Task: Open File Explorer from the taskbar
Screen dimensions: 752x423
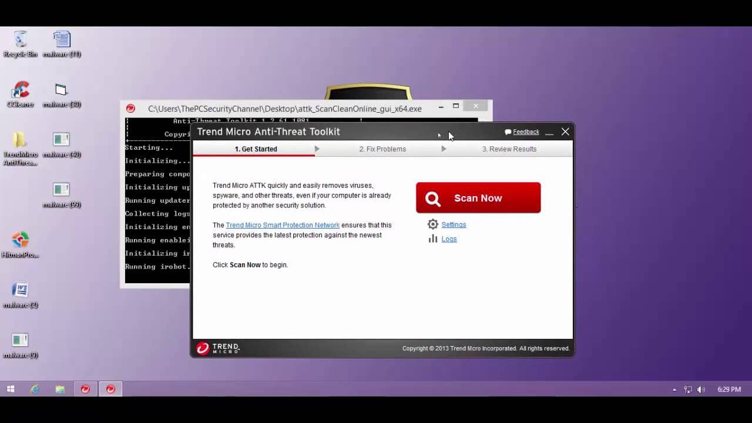Action: pos(60,389)
